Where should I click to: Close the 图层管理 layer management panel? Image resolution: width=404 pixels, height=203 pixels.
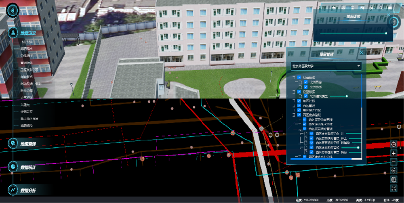(x=362, y=52)
